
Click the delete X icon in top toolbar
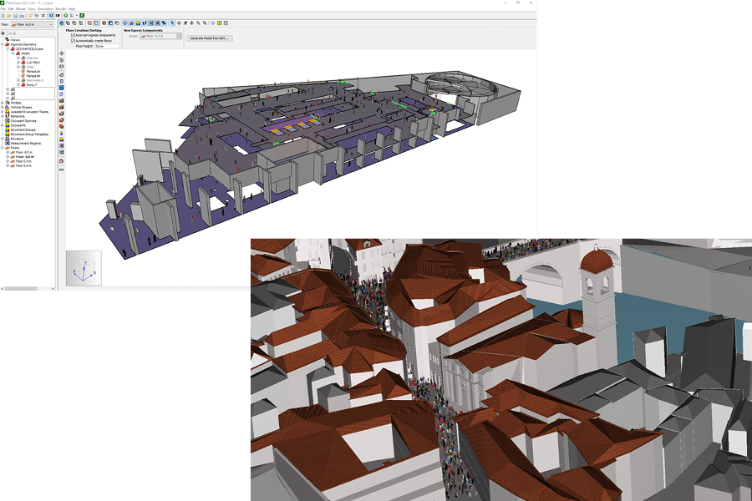[x=43, y=15]
